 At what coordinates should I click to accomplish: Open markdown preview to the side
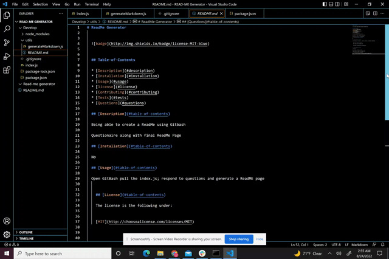pyautogui.click(x=368, y=13)
